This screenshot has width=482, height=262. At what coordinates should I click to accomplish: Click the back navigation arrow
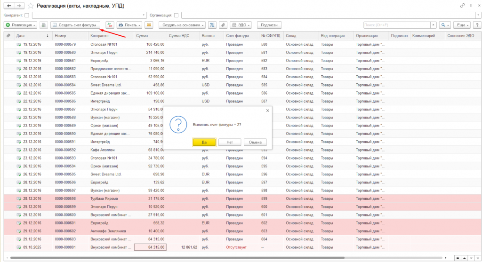click(x=8, y=6)
